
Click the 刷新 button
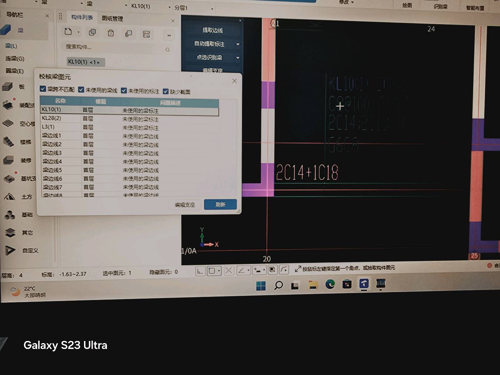pos(220,205)
